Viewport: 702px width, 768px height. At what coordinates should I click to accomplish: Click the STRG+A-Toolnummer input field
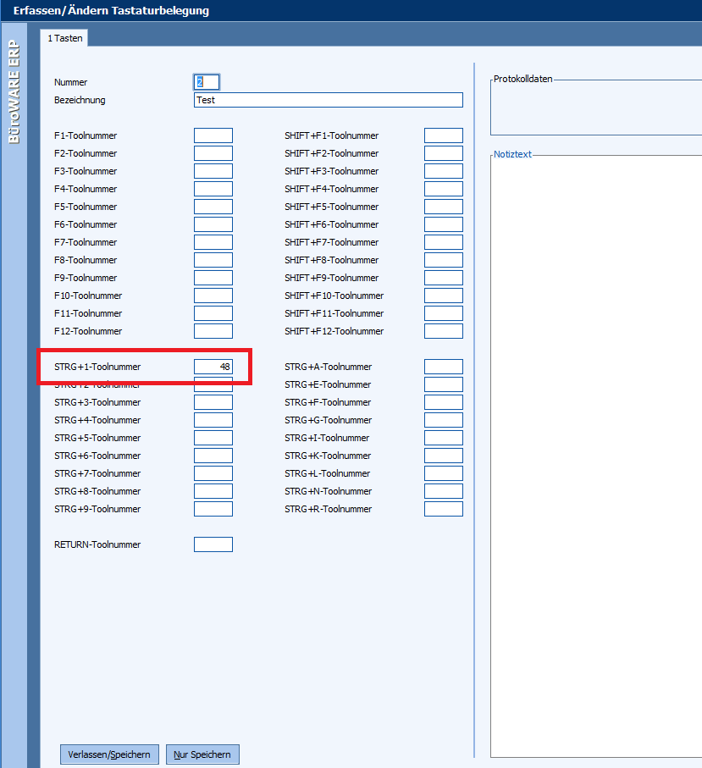click(x=443, y=367)
